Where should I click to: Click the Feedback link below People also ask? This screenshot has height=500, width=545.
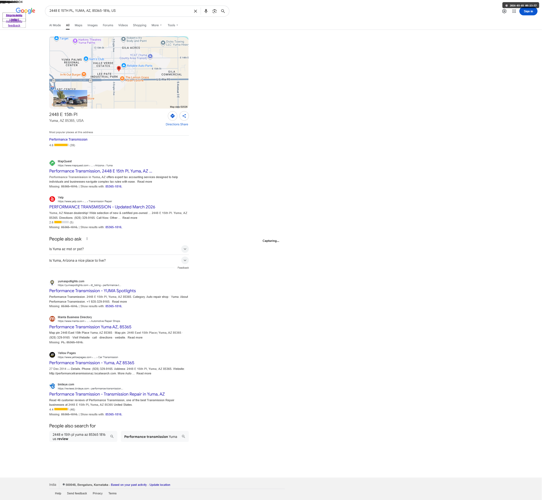click(x=184, y=269)
